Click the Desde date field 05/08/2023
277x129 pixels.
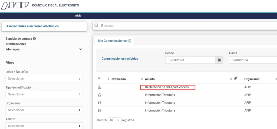coord(190,60)
